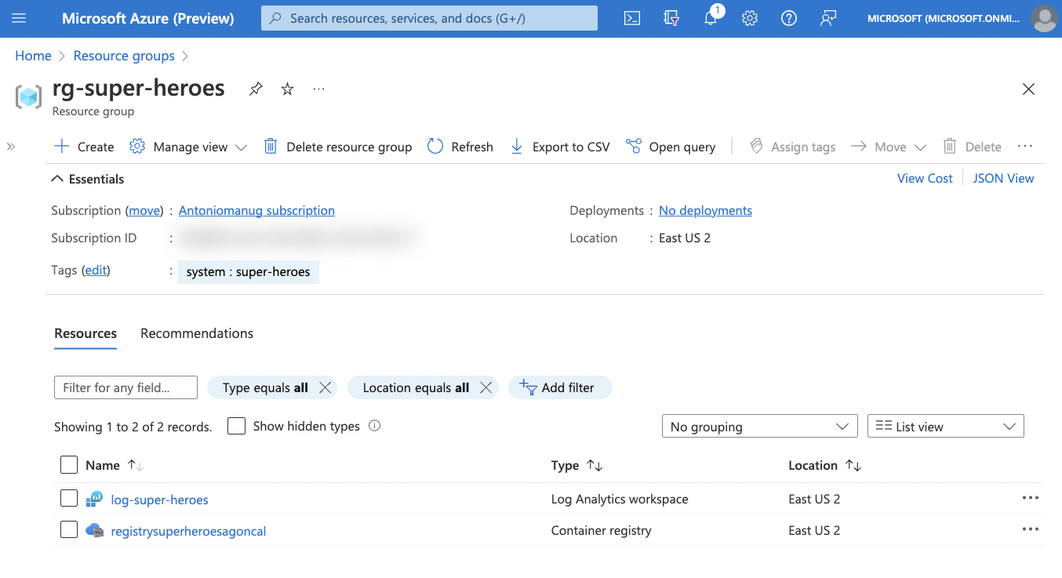Open context menu for log-super-heroes row
Screen dimensions: 1062x578
1030,498
